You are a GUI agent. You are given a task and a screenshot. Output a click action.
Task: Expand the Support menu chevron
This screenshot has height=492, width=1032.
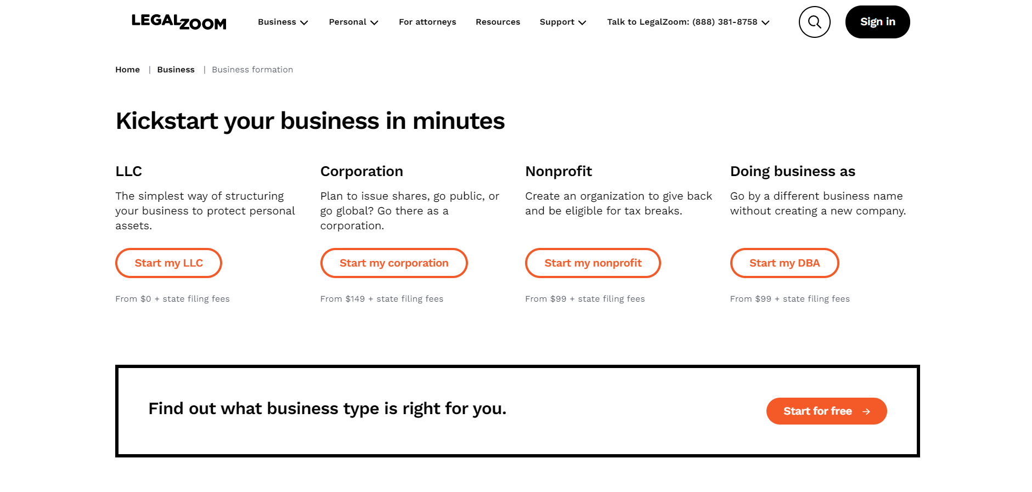(582, 22)
